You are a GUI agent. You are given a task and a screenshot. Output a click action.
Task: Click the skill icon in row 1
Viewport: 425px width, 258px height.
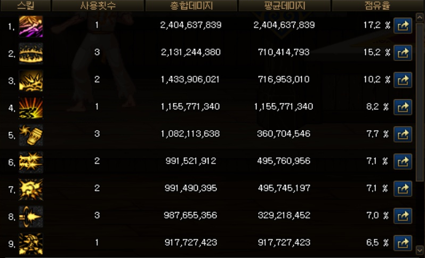tap(30, 26)
